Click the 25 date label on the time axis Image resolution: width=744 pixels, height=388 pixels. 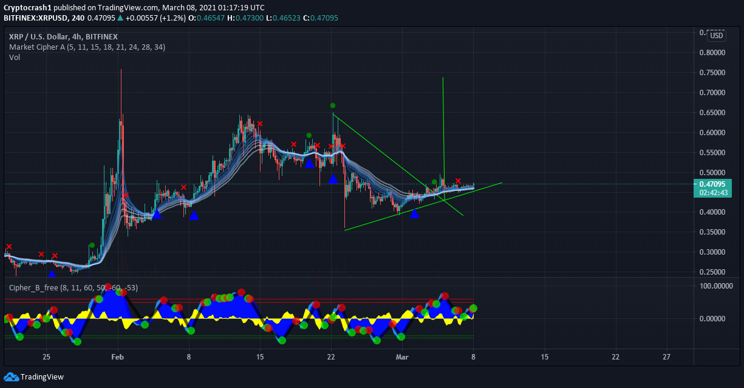46,356
